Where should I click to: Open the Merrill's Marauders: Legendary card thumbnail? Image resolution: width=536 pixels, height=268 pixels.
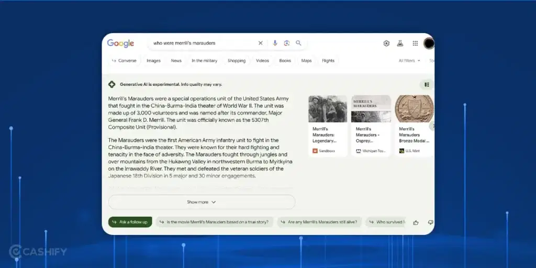click(x=328, y=109)
